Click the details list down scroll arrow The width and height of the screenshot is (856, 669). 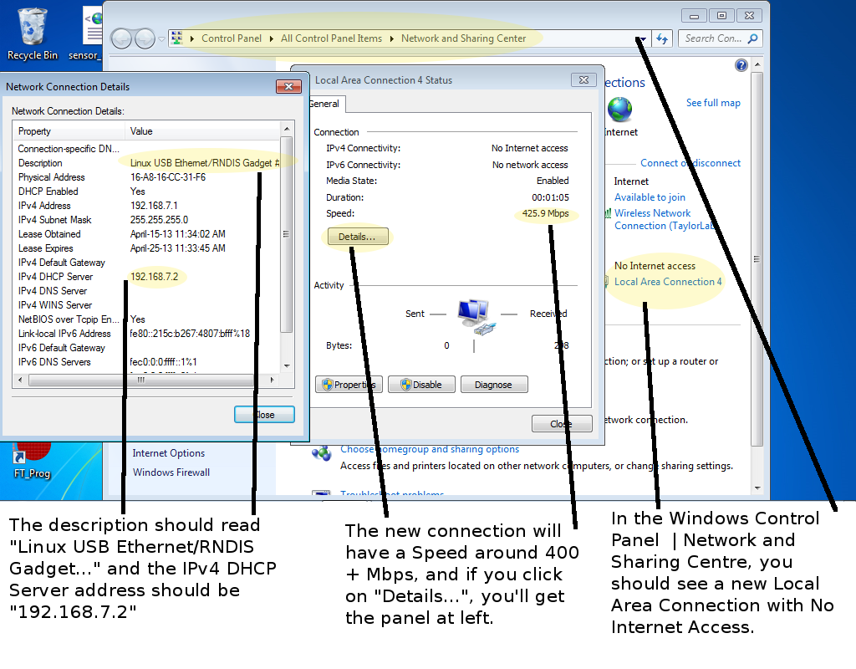(288, 366)
